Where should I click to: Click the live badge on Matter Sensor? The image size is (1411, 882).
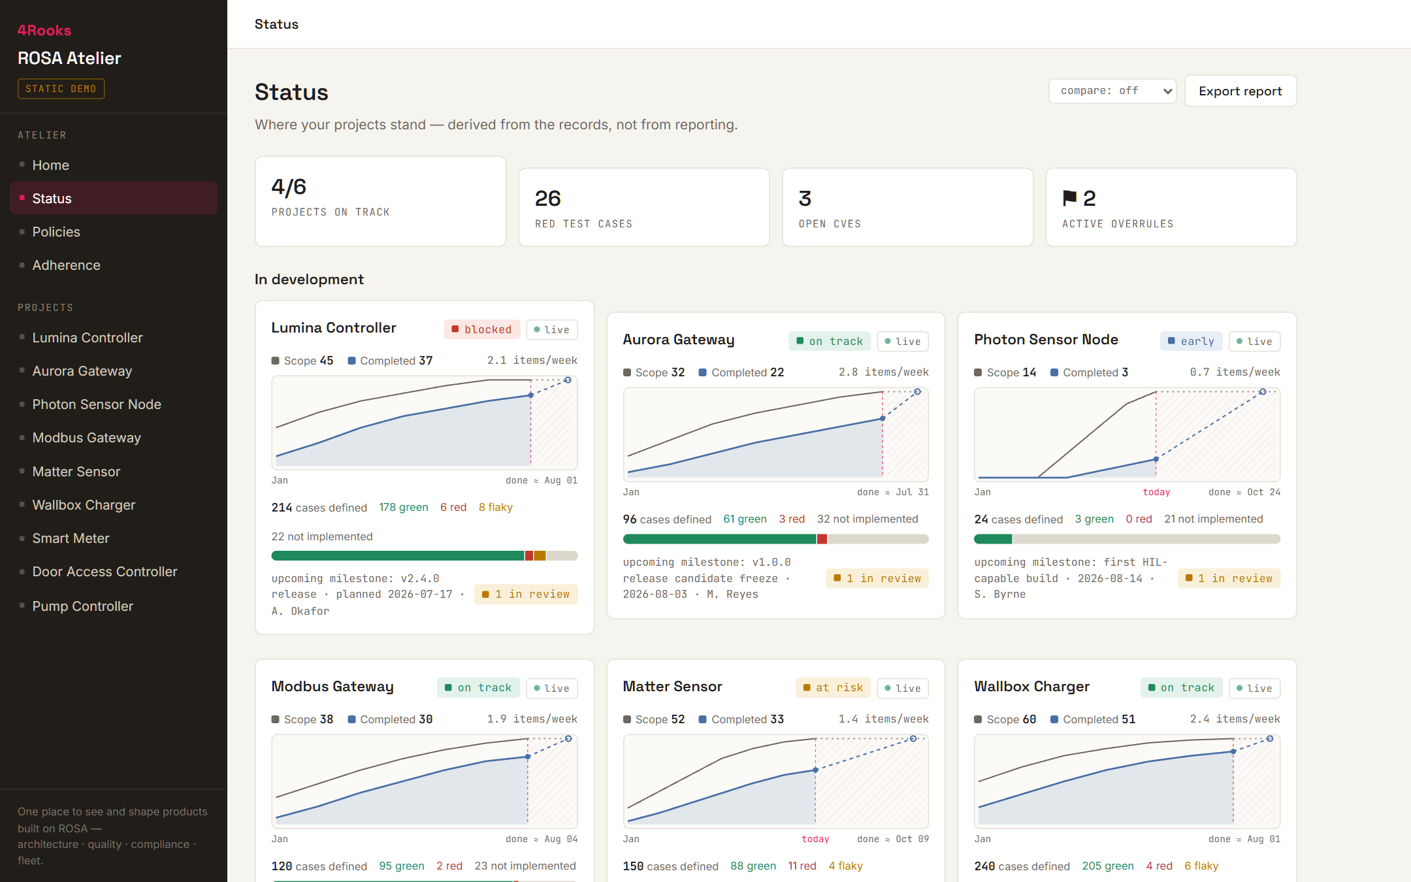coord(903,688)
